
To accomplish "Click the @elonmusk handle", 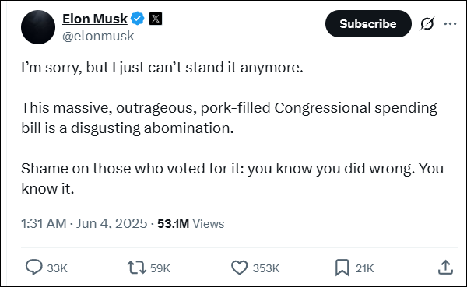I will [x=98, y=36].
